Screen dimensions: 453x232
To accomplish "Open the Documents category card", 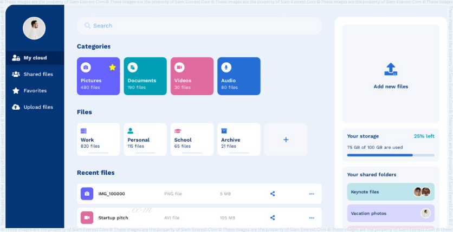I will coord(145,76).
